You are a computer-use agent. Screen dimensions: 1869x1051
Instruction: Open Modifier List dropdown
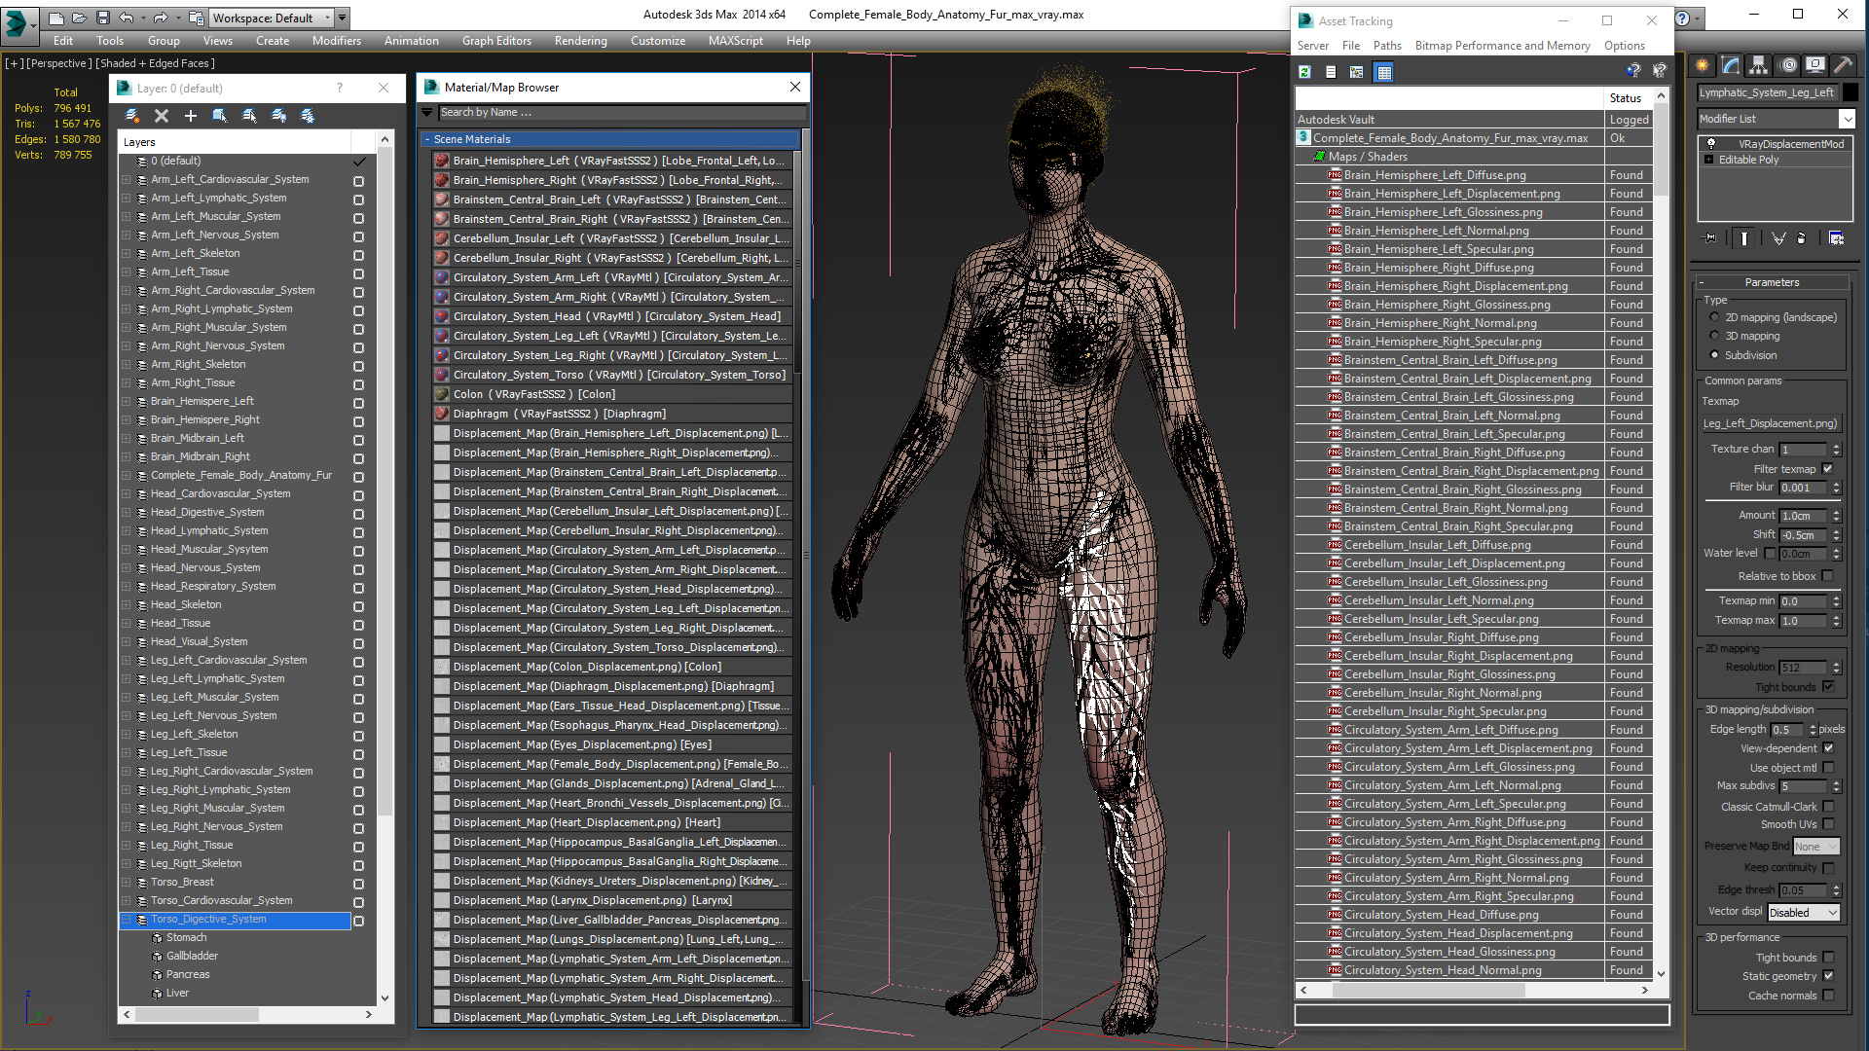1847,119
